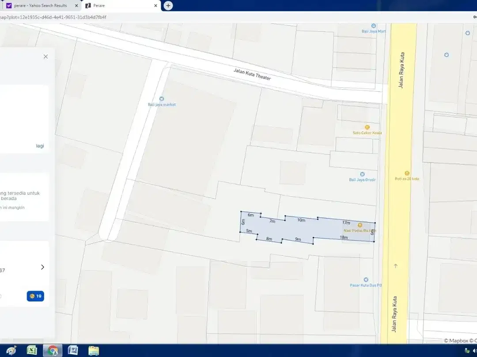477x357 pixels.
Task: Click the Mapbox attribution link
Action: pyautogui.click(x=456, y=341)
